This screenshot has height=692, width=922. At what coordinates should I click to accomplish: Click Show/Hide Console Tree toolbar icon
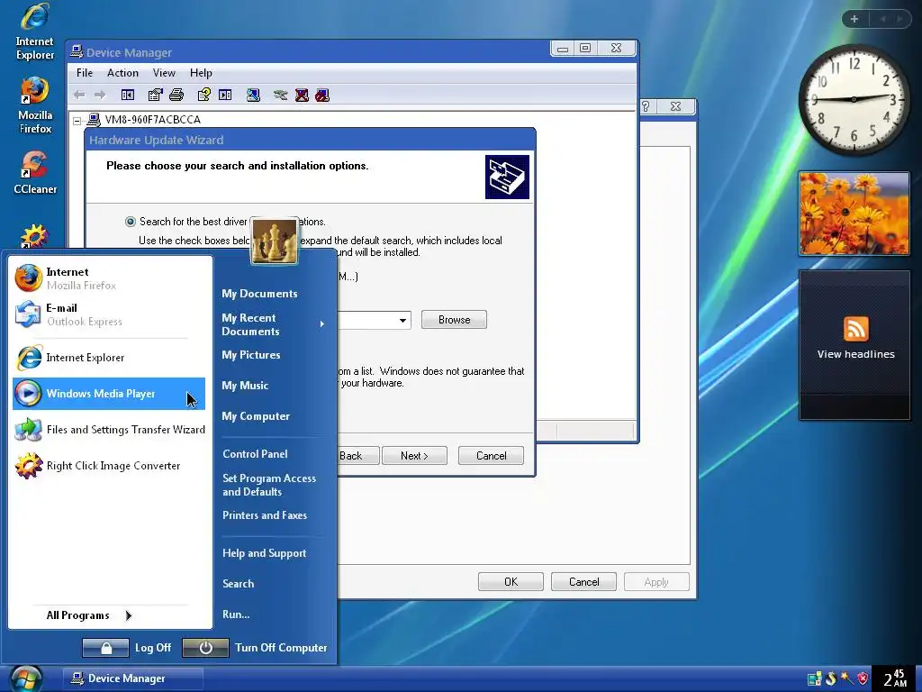[128, 95]
